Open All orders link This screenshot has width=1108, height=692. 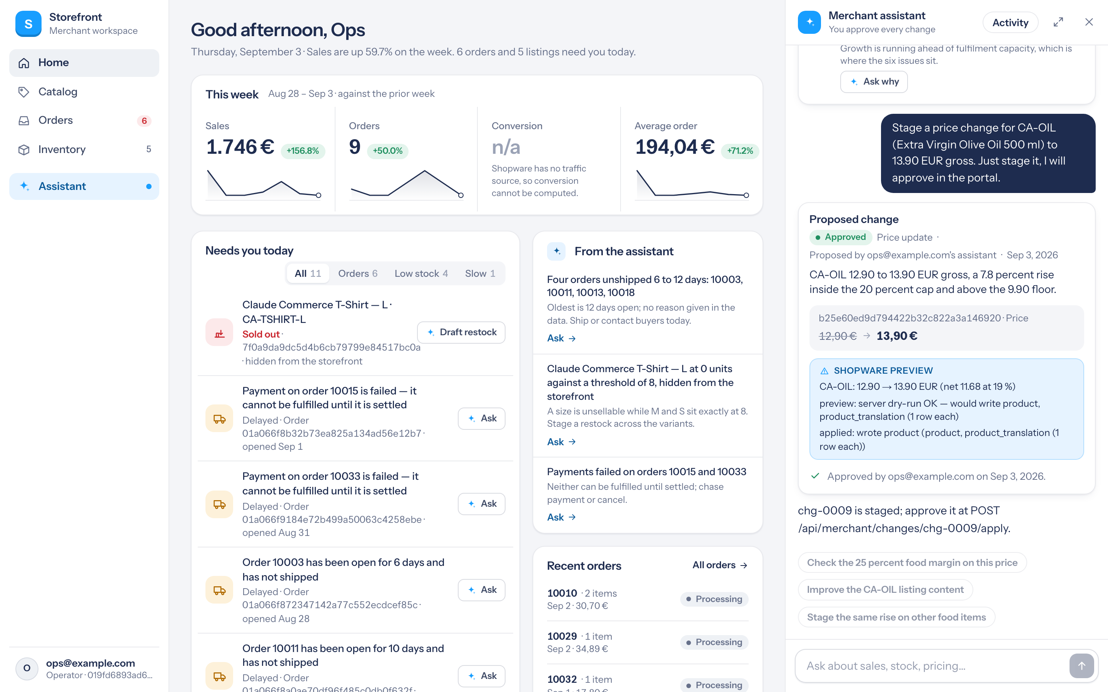click(x=720, y=565)
